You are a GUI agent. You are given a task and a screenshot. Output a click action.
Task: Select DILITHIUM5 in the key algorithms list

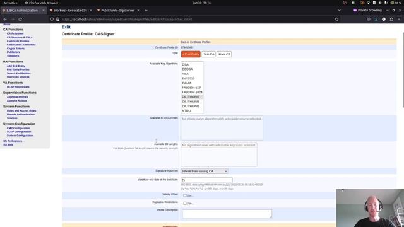[192, 107]
